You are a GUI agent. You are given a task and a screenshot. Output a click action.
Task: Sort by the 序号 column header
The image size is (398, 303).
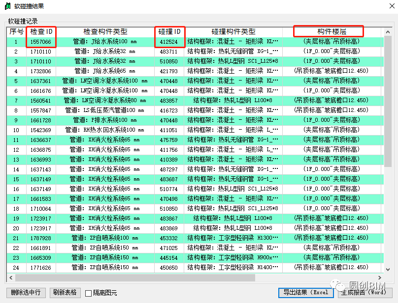(x=16, y=31)
